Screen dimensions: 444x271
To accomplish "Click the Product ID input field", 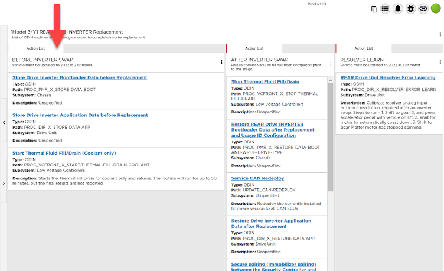I will point(337,10).
